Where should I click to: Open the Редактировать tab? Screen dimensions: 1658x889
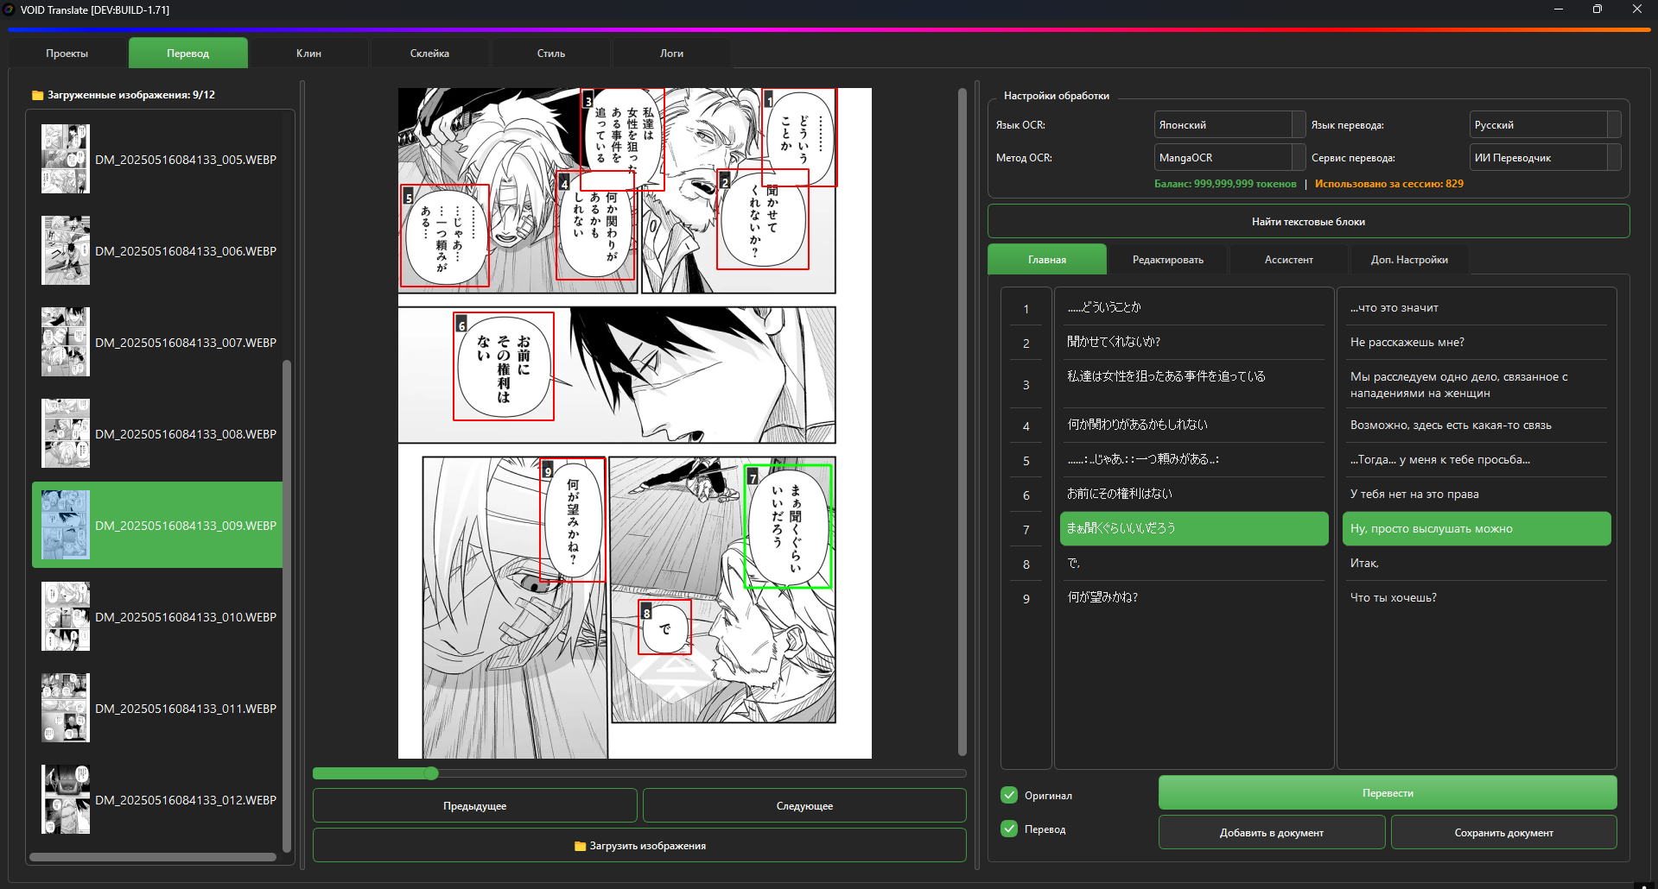(1167, 260)
